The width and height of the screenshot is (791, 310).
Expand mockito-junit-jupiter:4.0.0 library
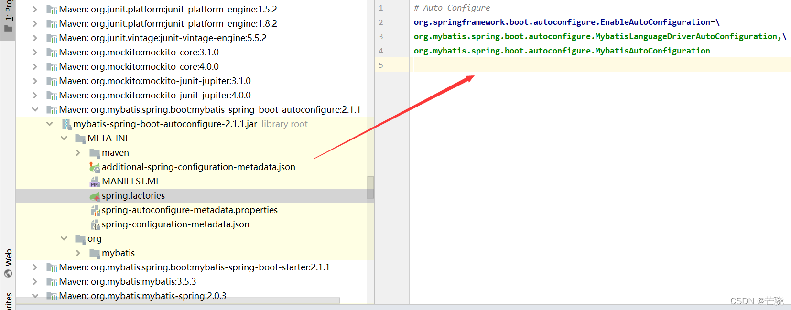click(35, 95)
